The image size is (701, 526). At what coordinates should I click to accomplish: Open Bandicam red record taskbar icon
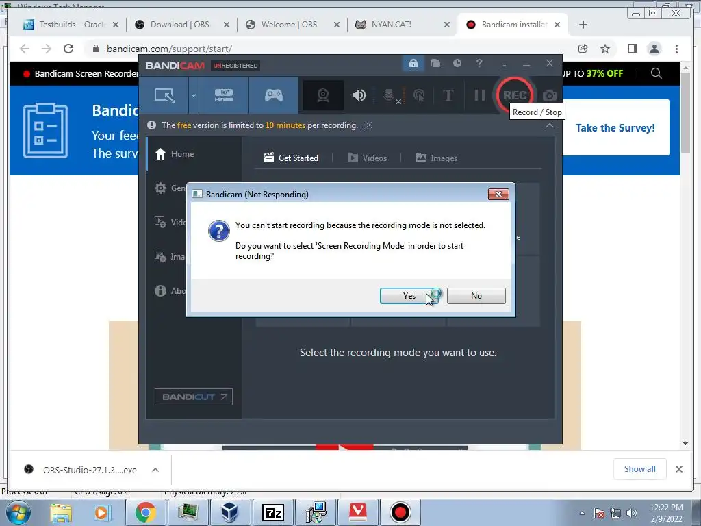pos(400,512)
